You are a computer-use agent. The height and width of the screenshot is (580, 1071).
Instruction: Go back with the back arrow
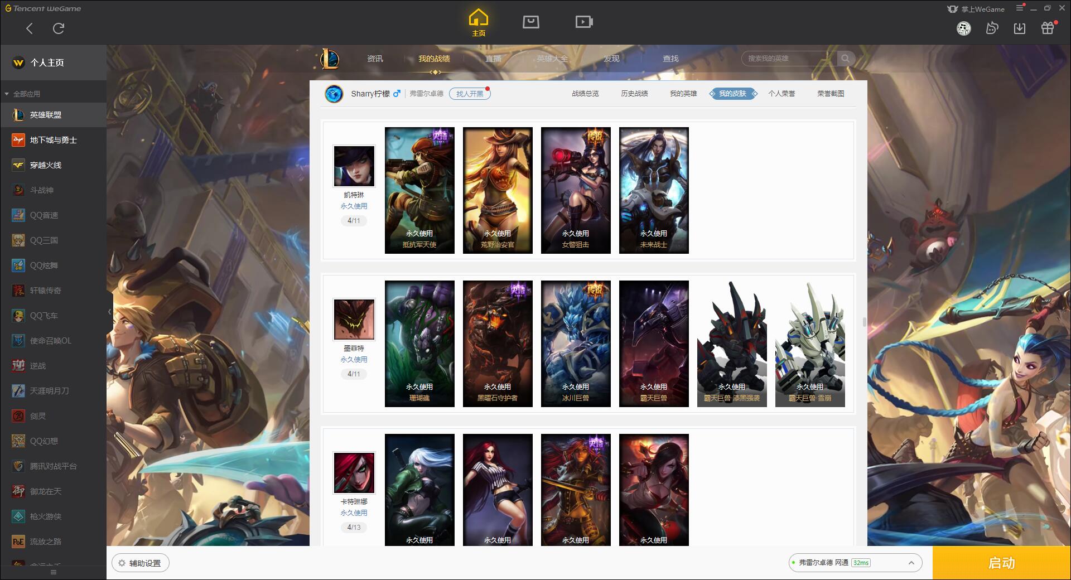click(30, 28)
